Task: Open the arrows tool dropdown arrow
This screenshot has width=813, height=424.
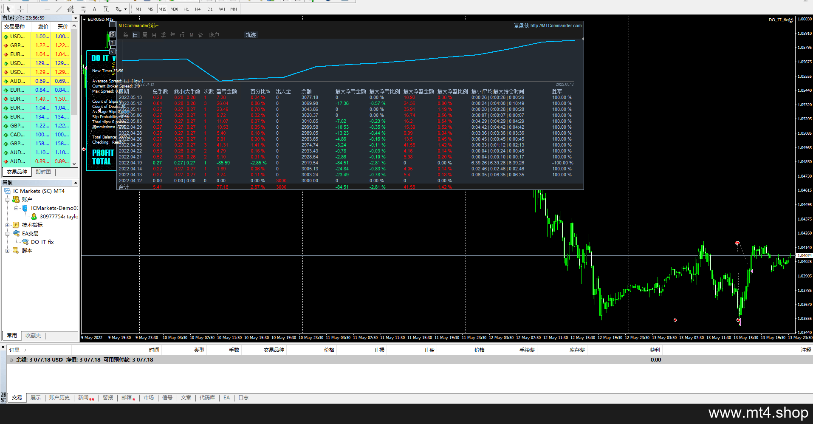Action: tap(125, 9)
